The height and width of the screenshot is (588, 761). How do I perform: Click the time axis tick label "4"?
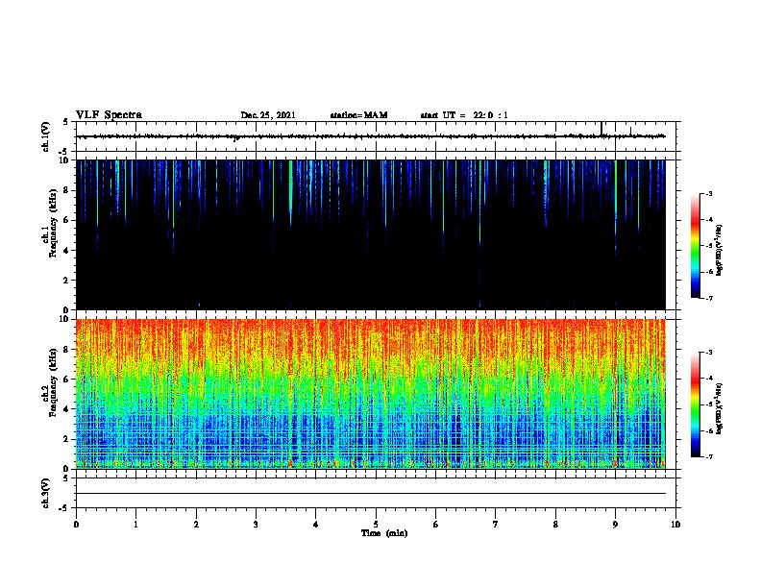(x=316, y=525)
